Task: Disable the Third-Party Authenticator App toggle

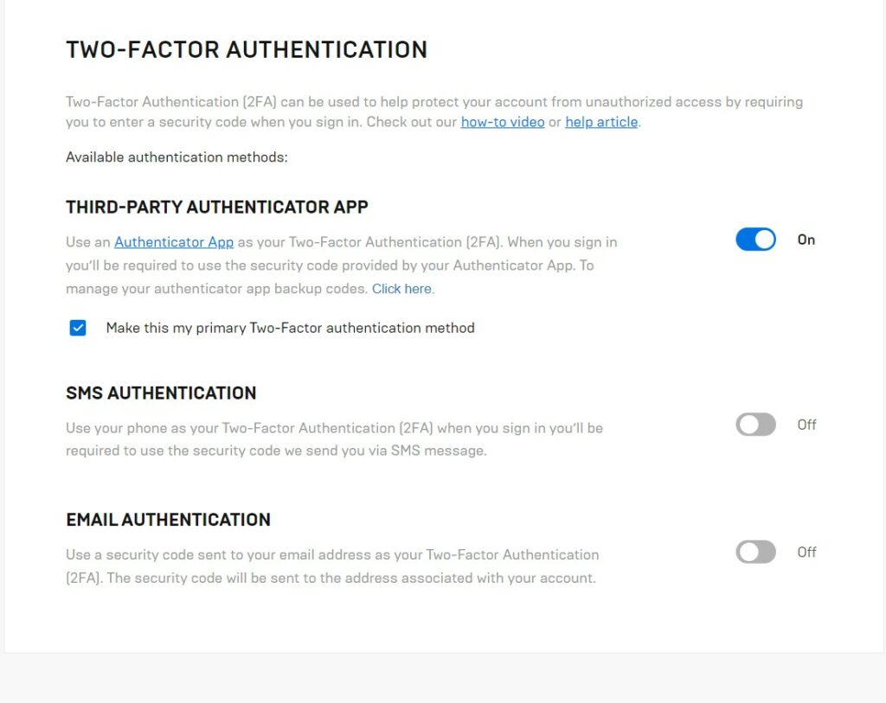Action: point(755,240)
